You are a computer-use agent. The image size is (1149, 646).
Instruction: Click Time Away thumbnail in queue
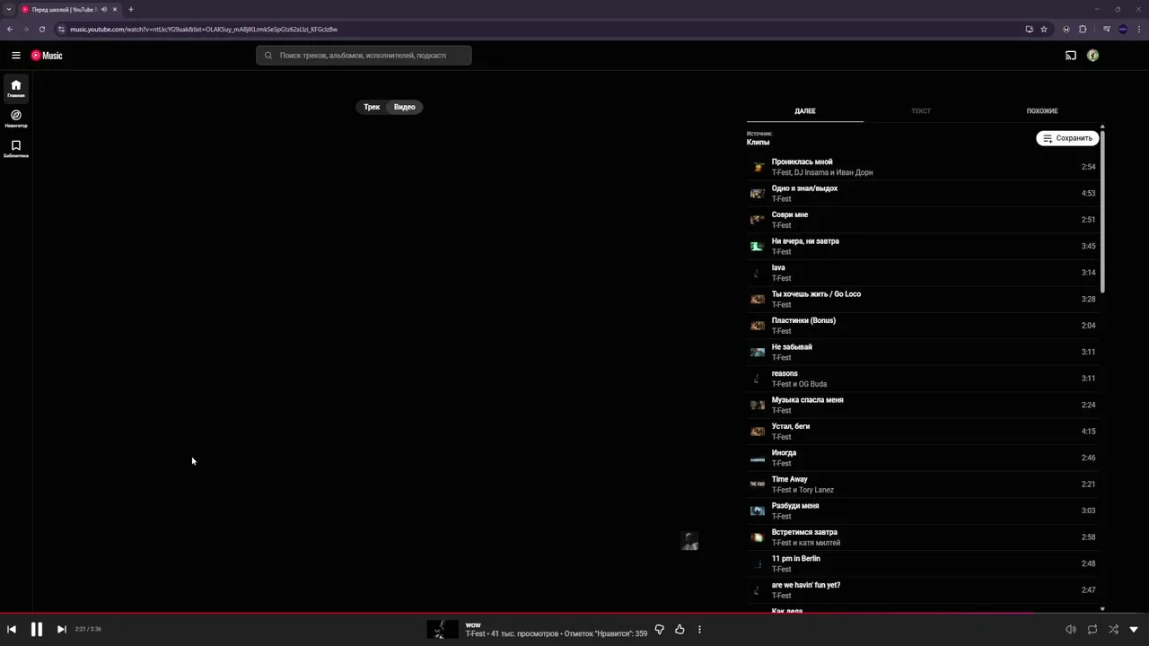pos(758,484)
